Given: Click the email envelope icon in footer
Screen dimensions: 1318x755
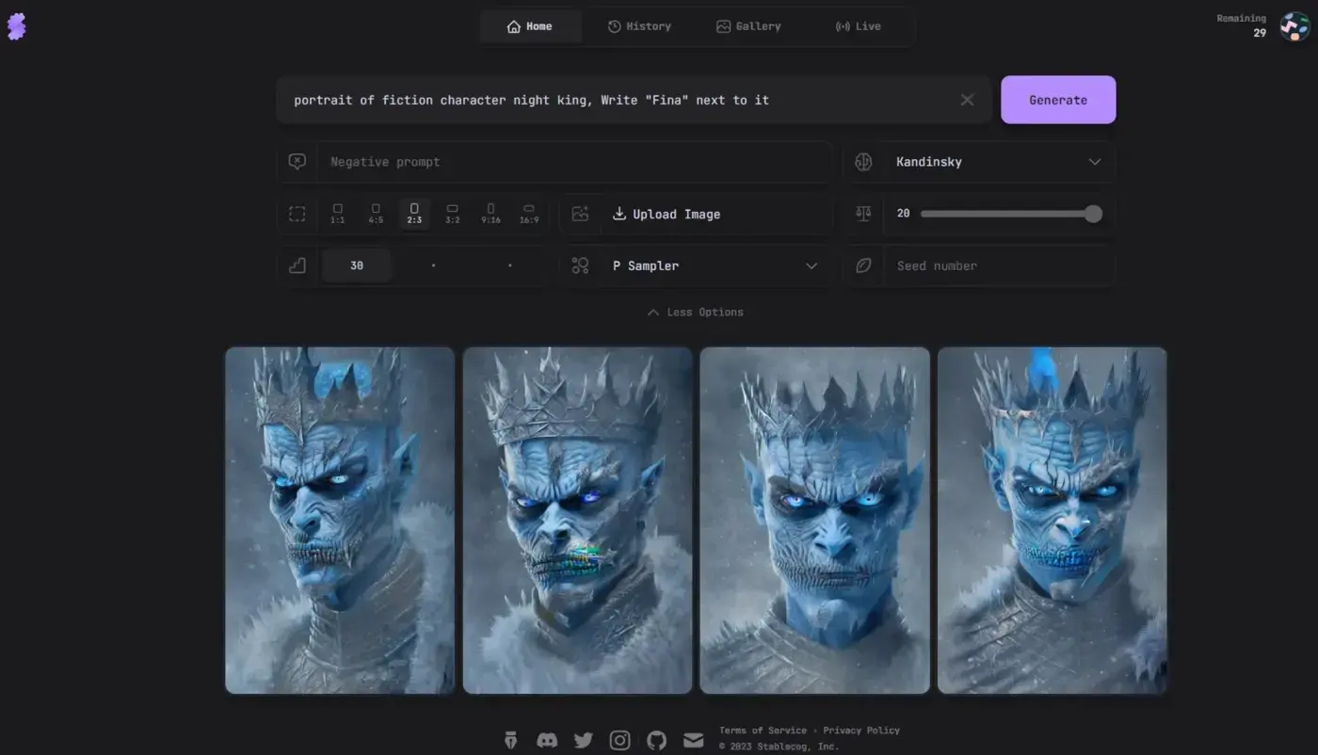Looking at the screenshot, I should click(693, 741).
